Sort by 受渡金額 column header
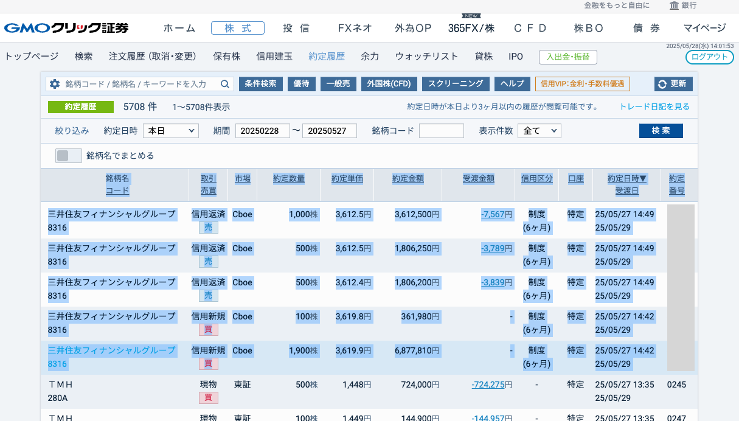Screen dimensions: 739x421 click(x=479, y=178)
